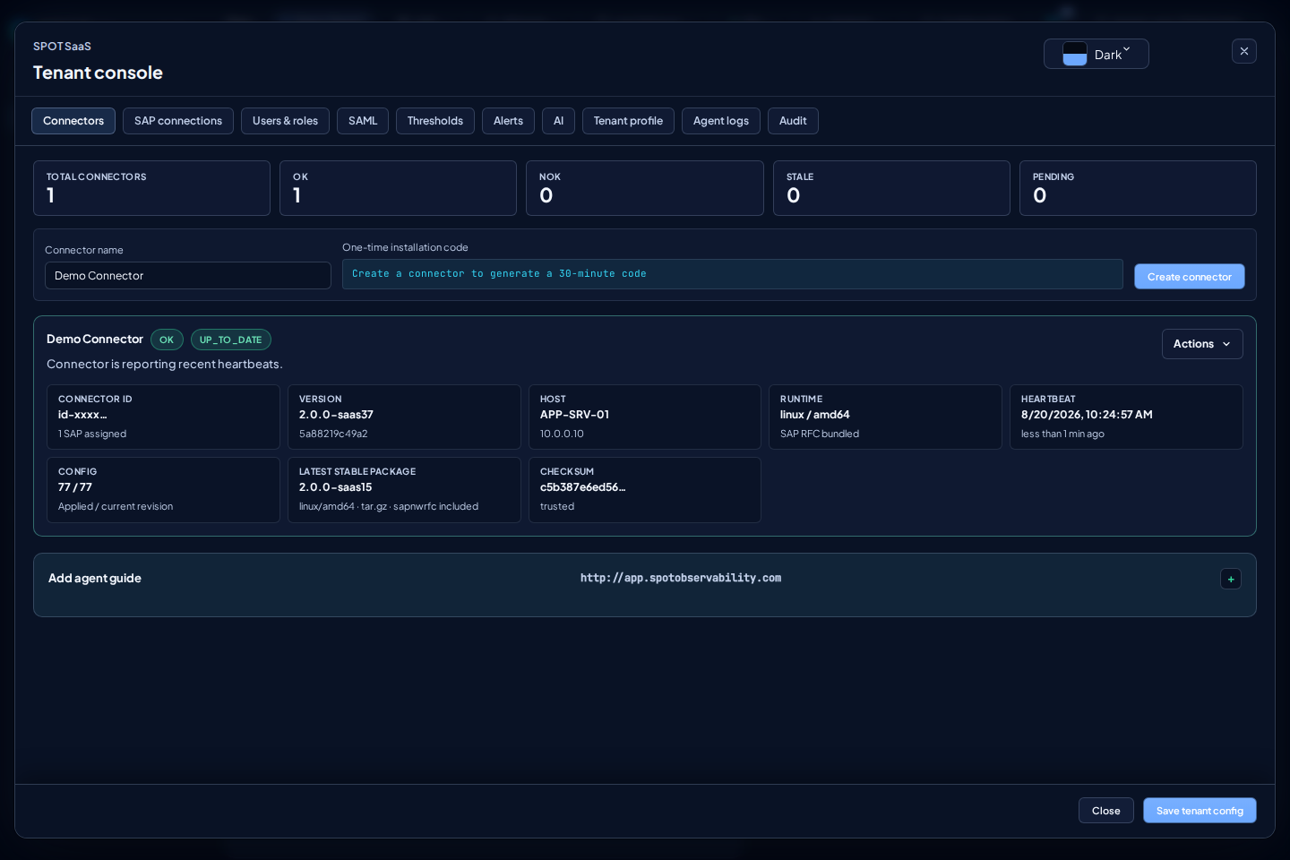Viewport: 1290px width, 860px height.
Task: Select the Pending stat card
Action: (x=1138, y=188)
